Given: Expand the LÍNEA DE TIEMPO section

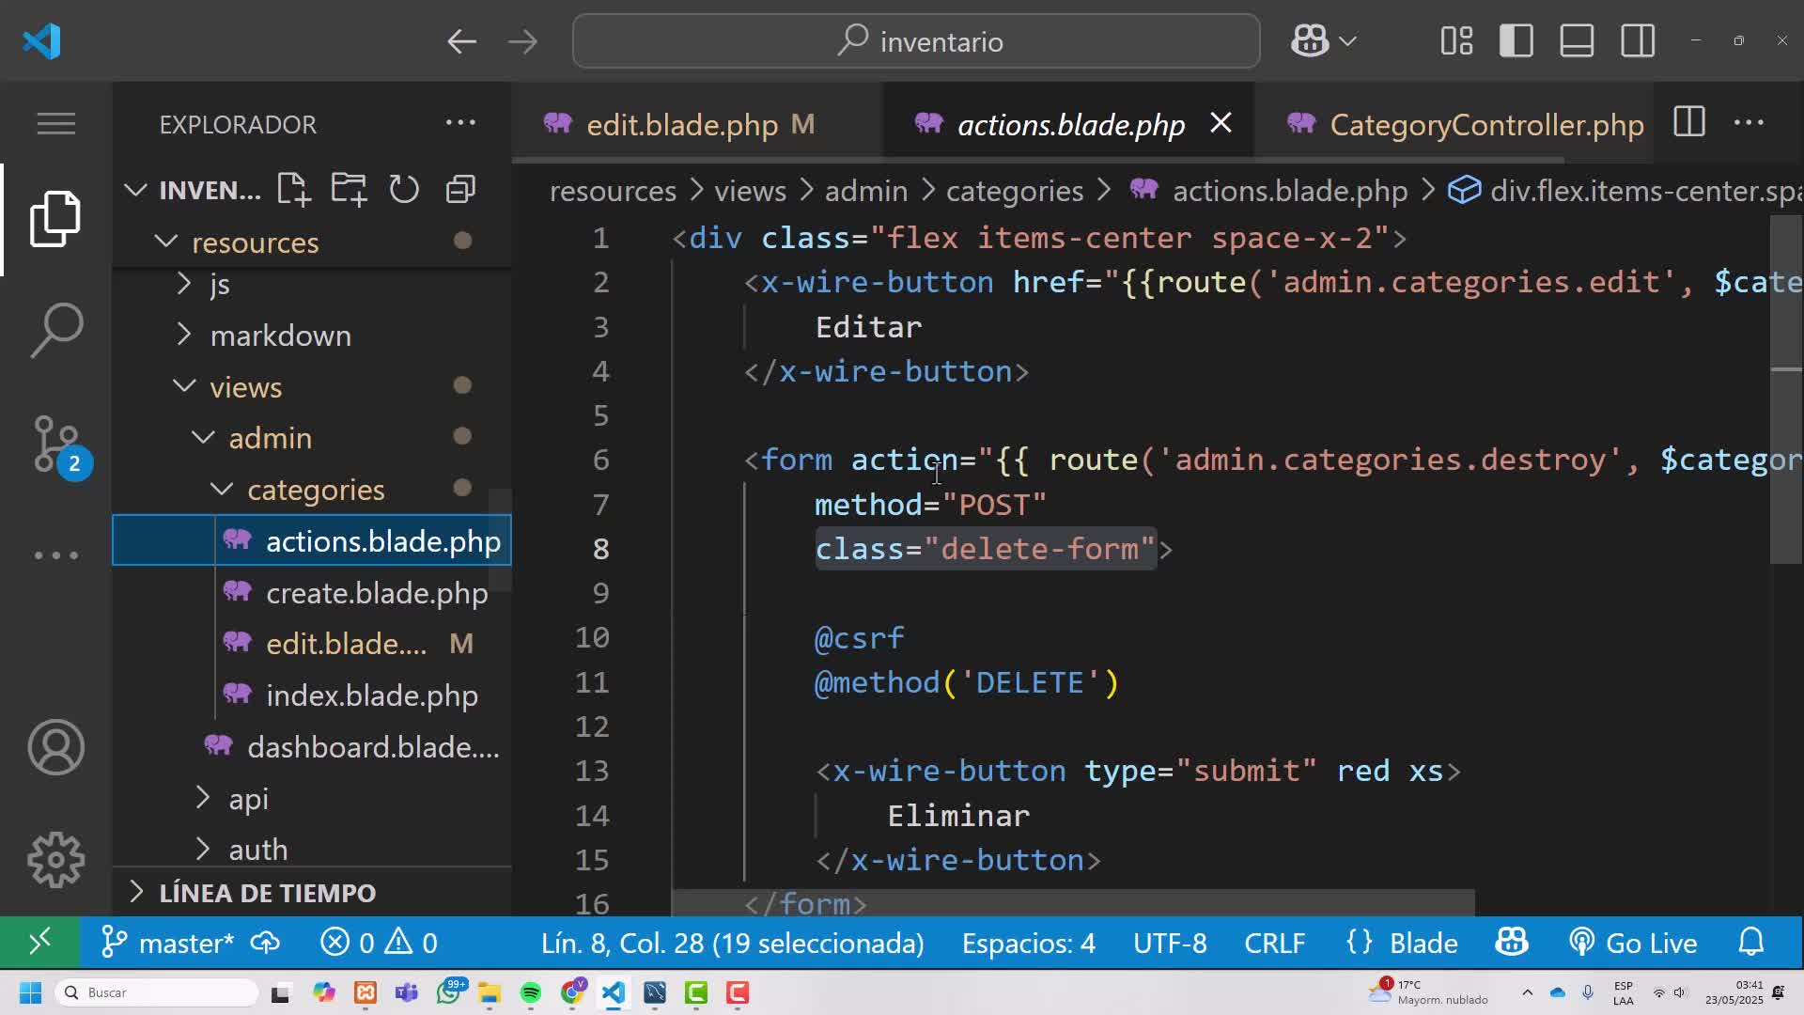Looking at the screenshot, I should pyautogui.click(x=312, y=893).
